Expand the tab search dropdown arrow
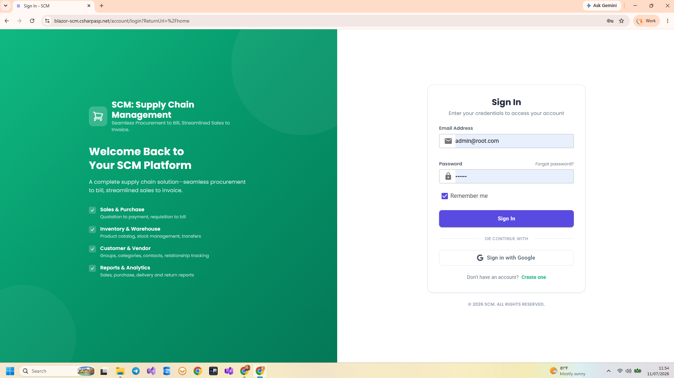674x378 pixels. coord(6,6)
